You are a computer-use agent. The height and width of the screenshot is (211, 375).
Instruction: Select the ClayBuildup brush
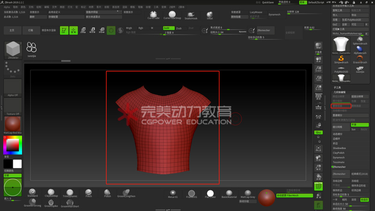tap(51, 193)
